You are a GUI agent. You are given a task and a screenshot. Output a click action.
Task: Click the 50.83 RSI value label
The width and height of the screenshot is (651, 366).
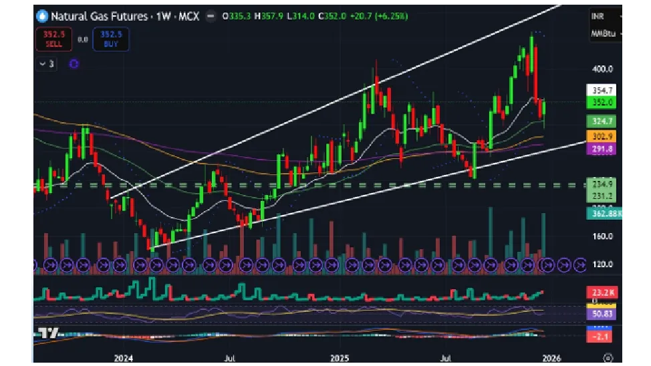[601, 314]
